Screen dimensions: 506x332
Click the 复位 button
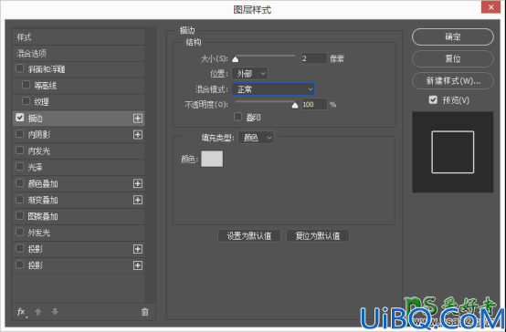click(453, 58)
